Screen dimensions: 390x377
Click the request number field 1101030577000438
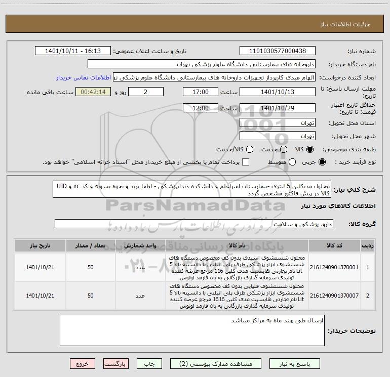(x=278, y=51)
